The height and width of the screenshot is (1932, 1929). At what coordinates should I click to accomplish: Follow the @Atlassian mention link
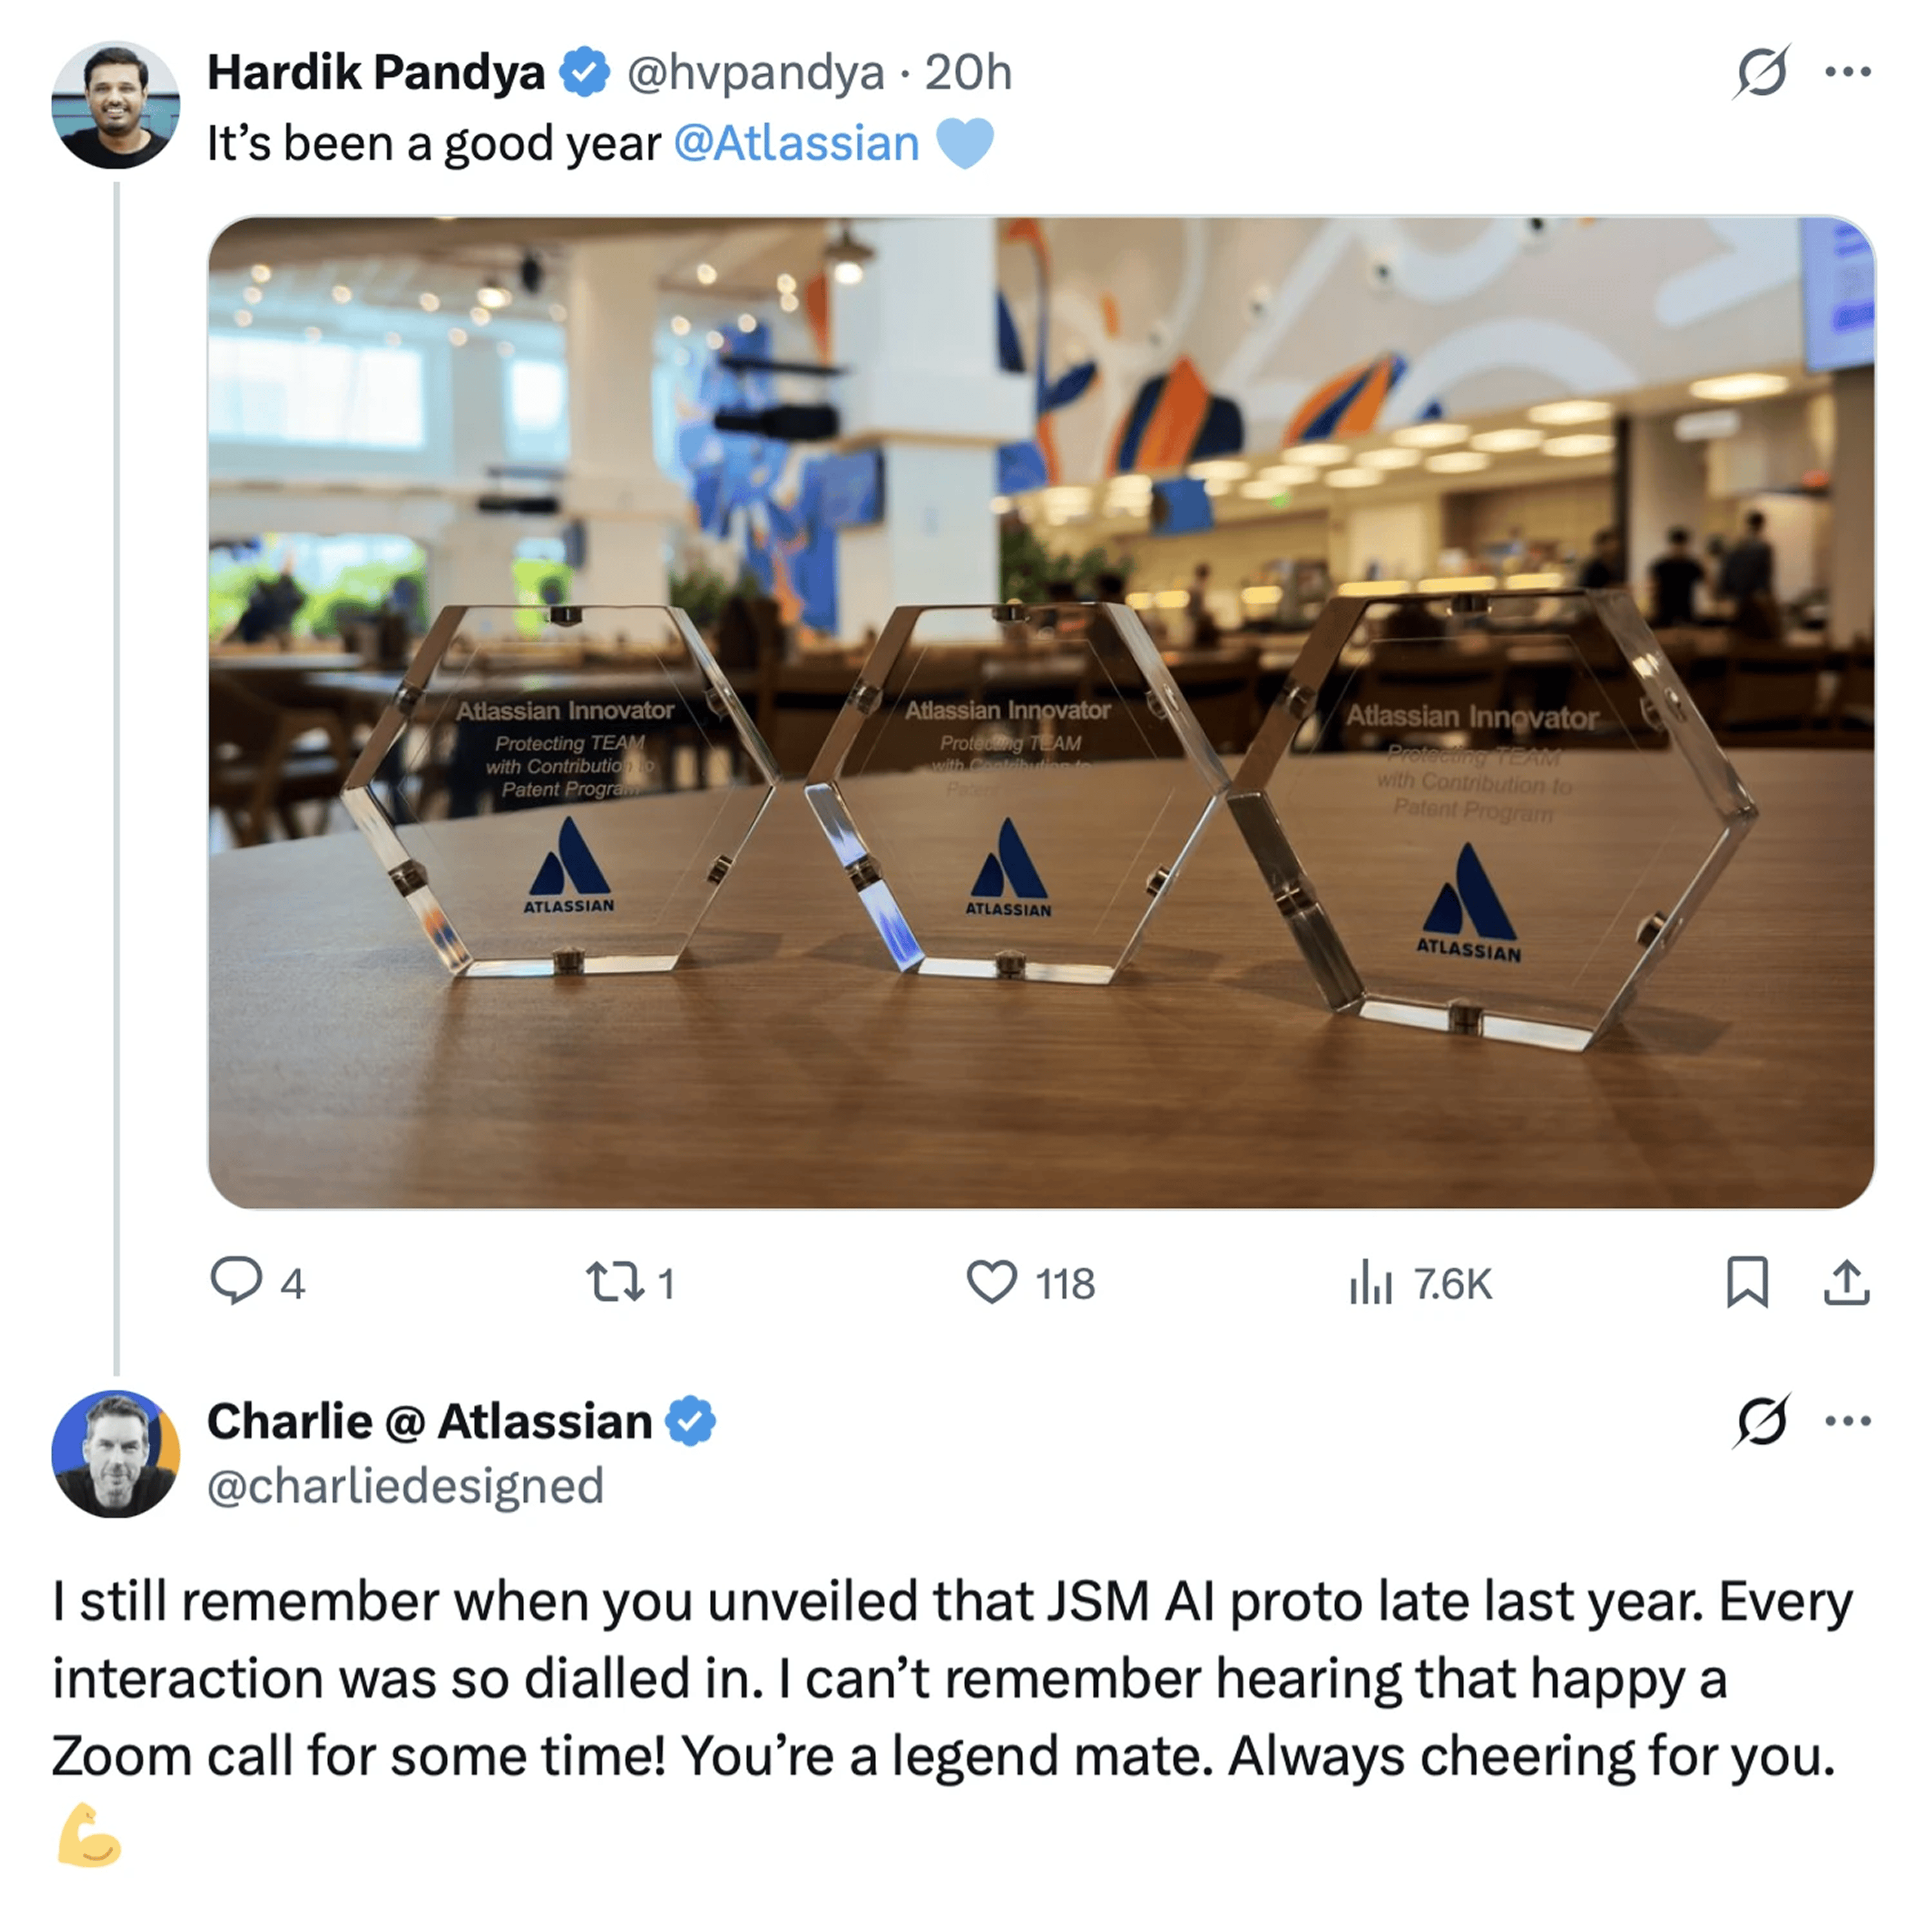pyautogui.click(x=796, y=143)
